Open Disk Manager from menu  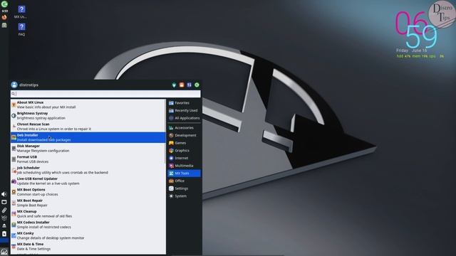pyautogui.click(x=88, y=149)
